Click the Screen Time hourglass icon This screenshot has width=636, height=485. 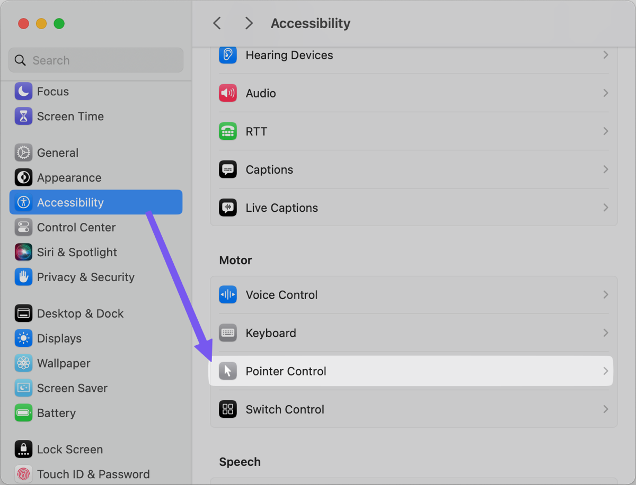23,116
